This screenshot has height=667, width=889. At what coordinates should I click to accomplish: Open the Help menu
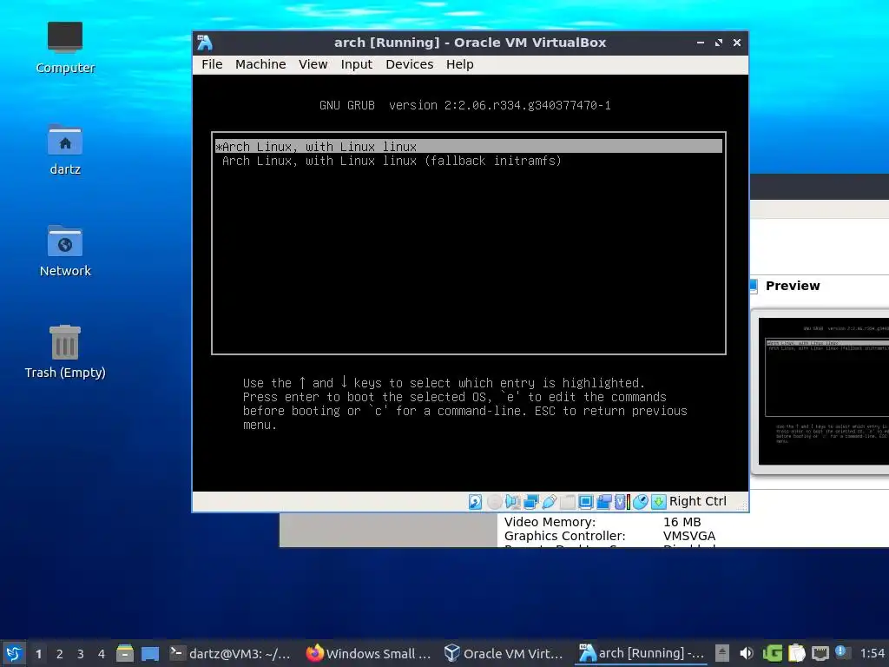point(460,64)
